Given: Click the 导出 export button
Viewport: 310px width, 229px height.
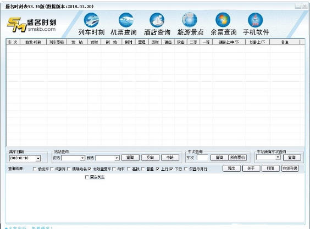Looking at the screenshot, I should coord(231,169).
